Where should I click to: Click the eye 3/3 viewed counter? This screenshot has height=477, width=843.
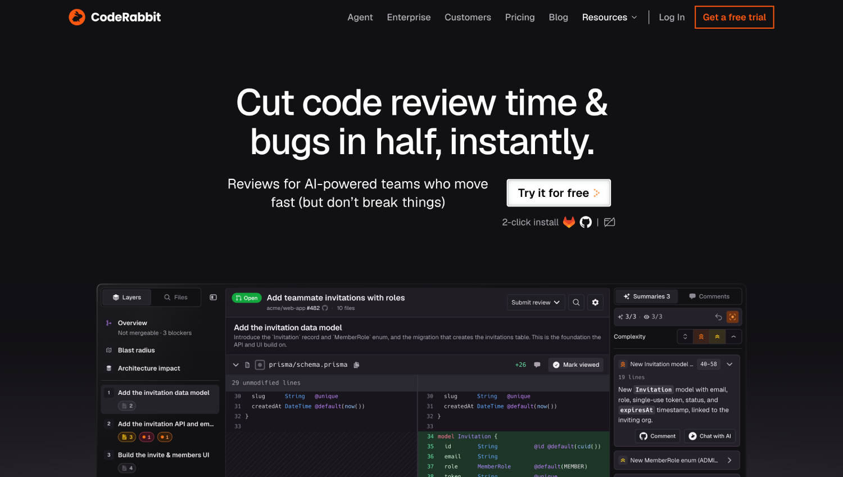(653, 317)
